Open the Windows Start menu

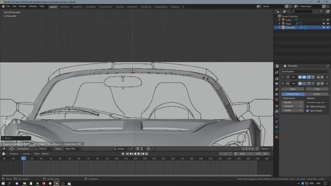pos(3,183)
